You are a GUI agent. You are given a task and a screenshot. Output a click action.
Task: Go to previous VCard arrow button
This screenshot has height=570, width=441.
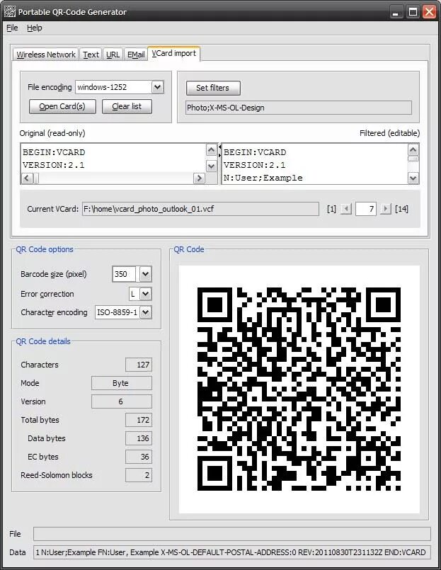(345, 209)
